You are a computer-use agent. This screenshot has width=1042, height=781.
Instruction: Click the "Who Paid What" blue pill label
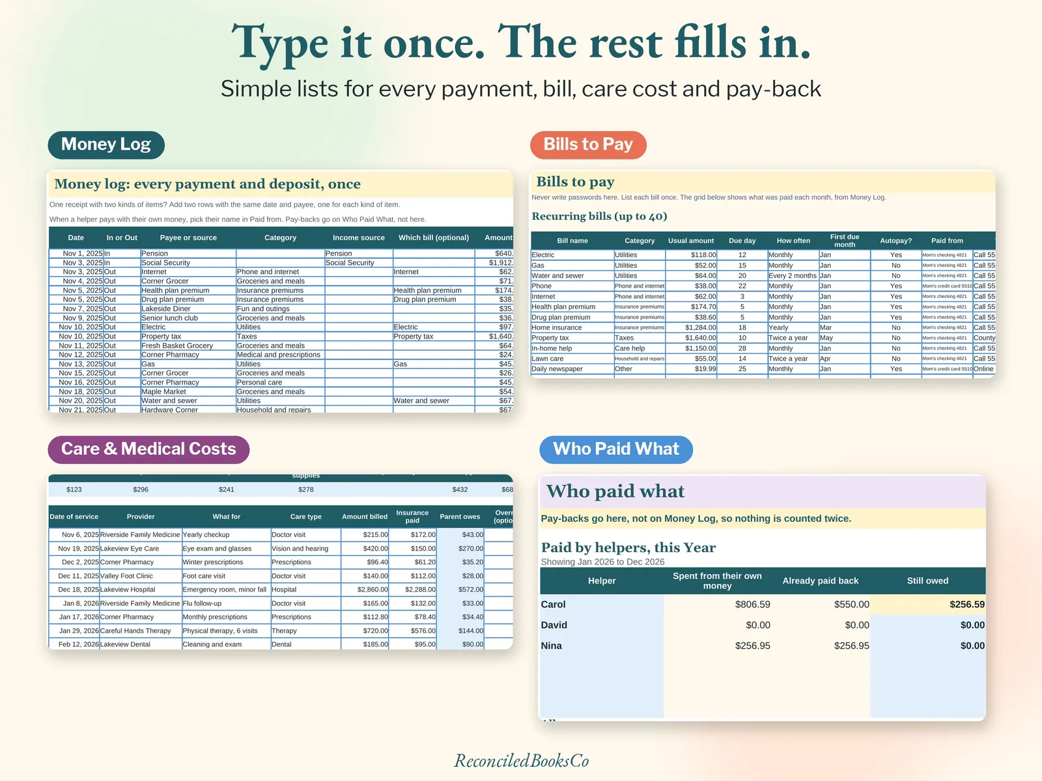(616, 449)
